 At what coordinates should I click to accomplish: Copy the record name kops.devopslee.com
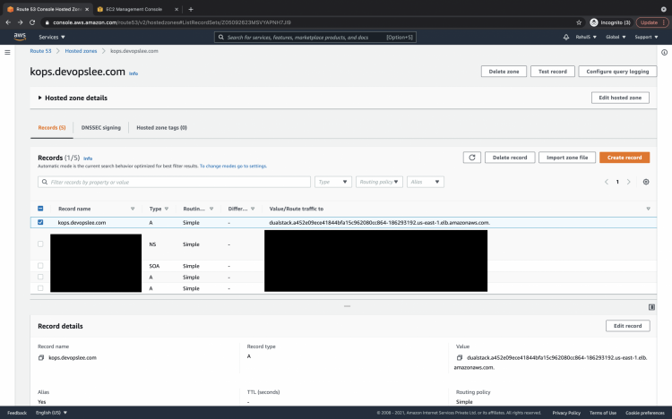click(x=41, y=358)
